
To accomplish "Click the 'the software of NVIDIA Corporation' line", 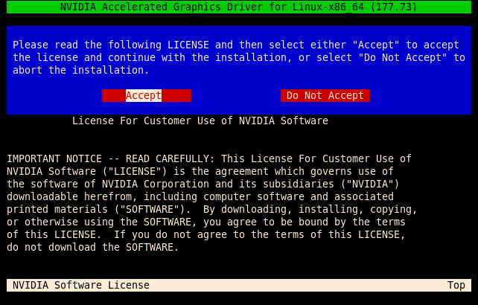I will (203, 184).
